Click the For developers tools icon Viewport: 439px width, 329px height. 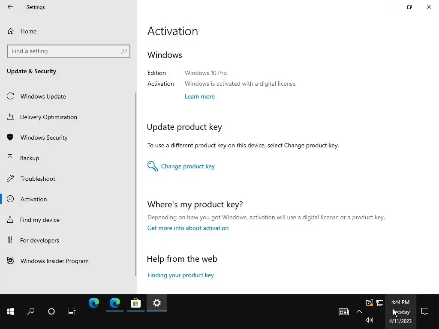point(10,240)
